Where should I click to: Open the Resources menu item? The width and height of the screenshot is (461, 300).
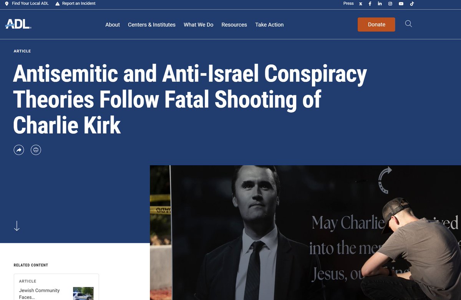tap(234, 25)
